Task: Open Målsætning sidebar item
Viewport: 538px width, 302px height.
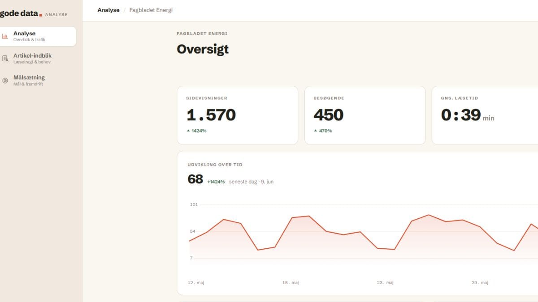Action: pos(37,81)
